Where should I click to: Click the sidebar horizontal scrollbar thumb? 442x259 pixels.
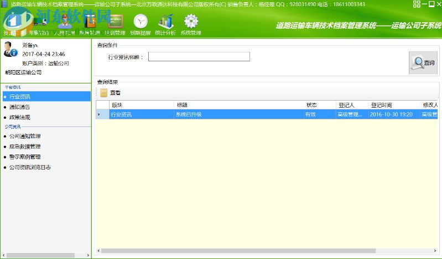click(41, 255)
